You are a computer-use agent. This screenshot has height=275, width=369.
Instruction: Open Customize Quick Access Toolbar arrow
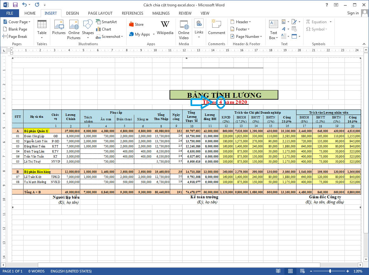pyautogui.click(x=45, y=5)
